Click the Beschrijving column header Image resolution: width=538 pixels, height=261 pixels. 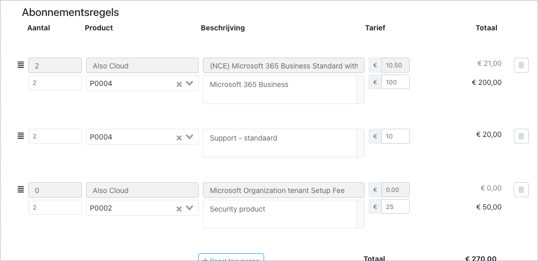[x=223, y=28]
